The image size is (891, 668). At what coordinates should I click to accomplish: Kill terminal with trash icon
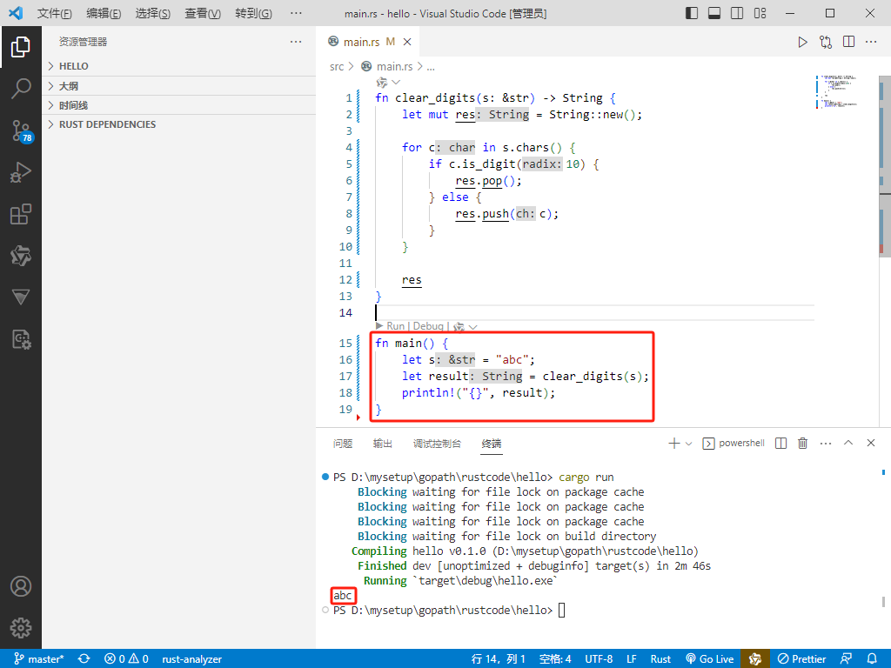coord(802,443)
